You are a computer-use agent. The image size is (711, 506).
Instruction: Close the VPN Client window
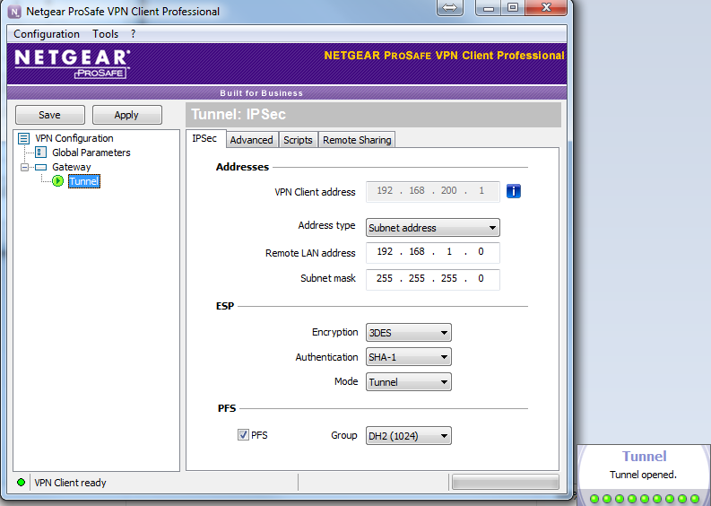546,8
